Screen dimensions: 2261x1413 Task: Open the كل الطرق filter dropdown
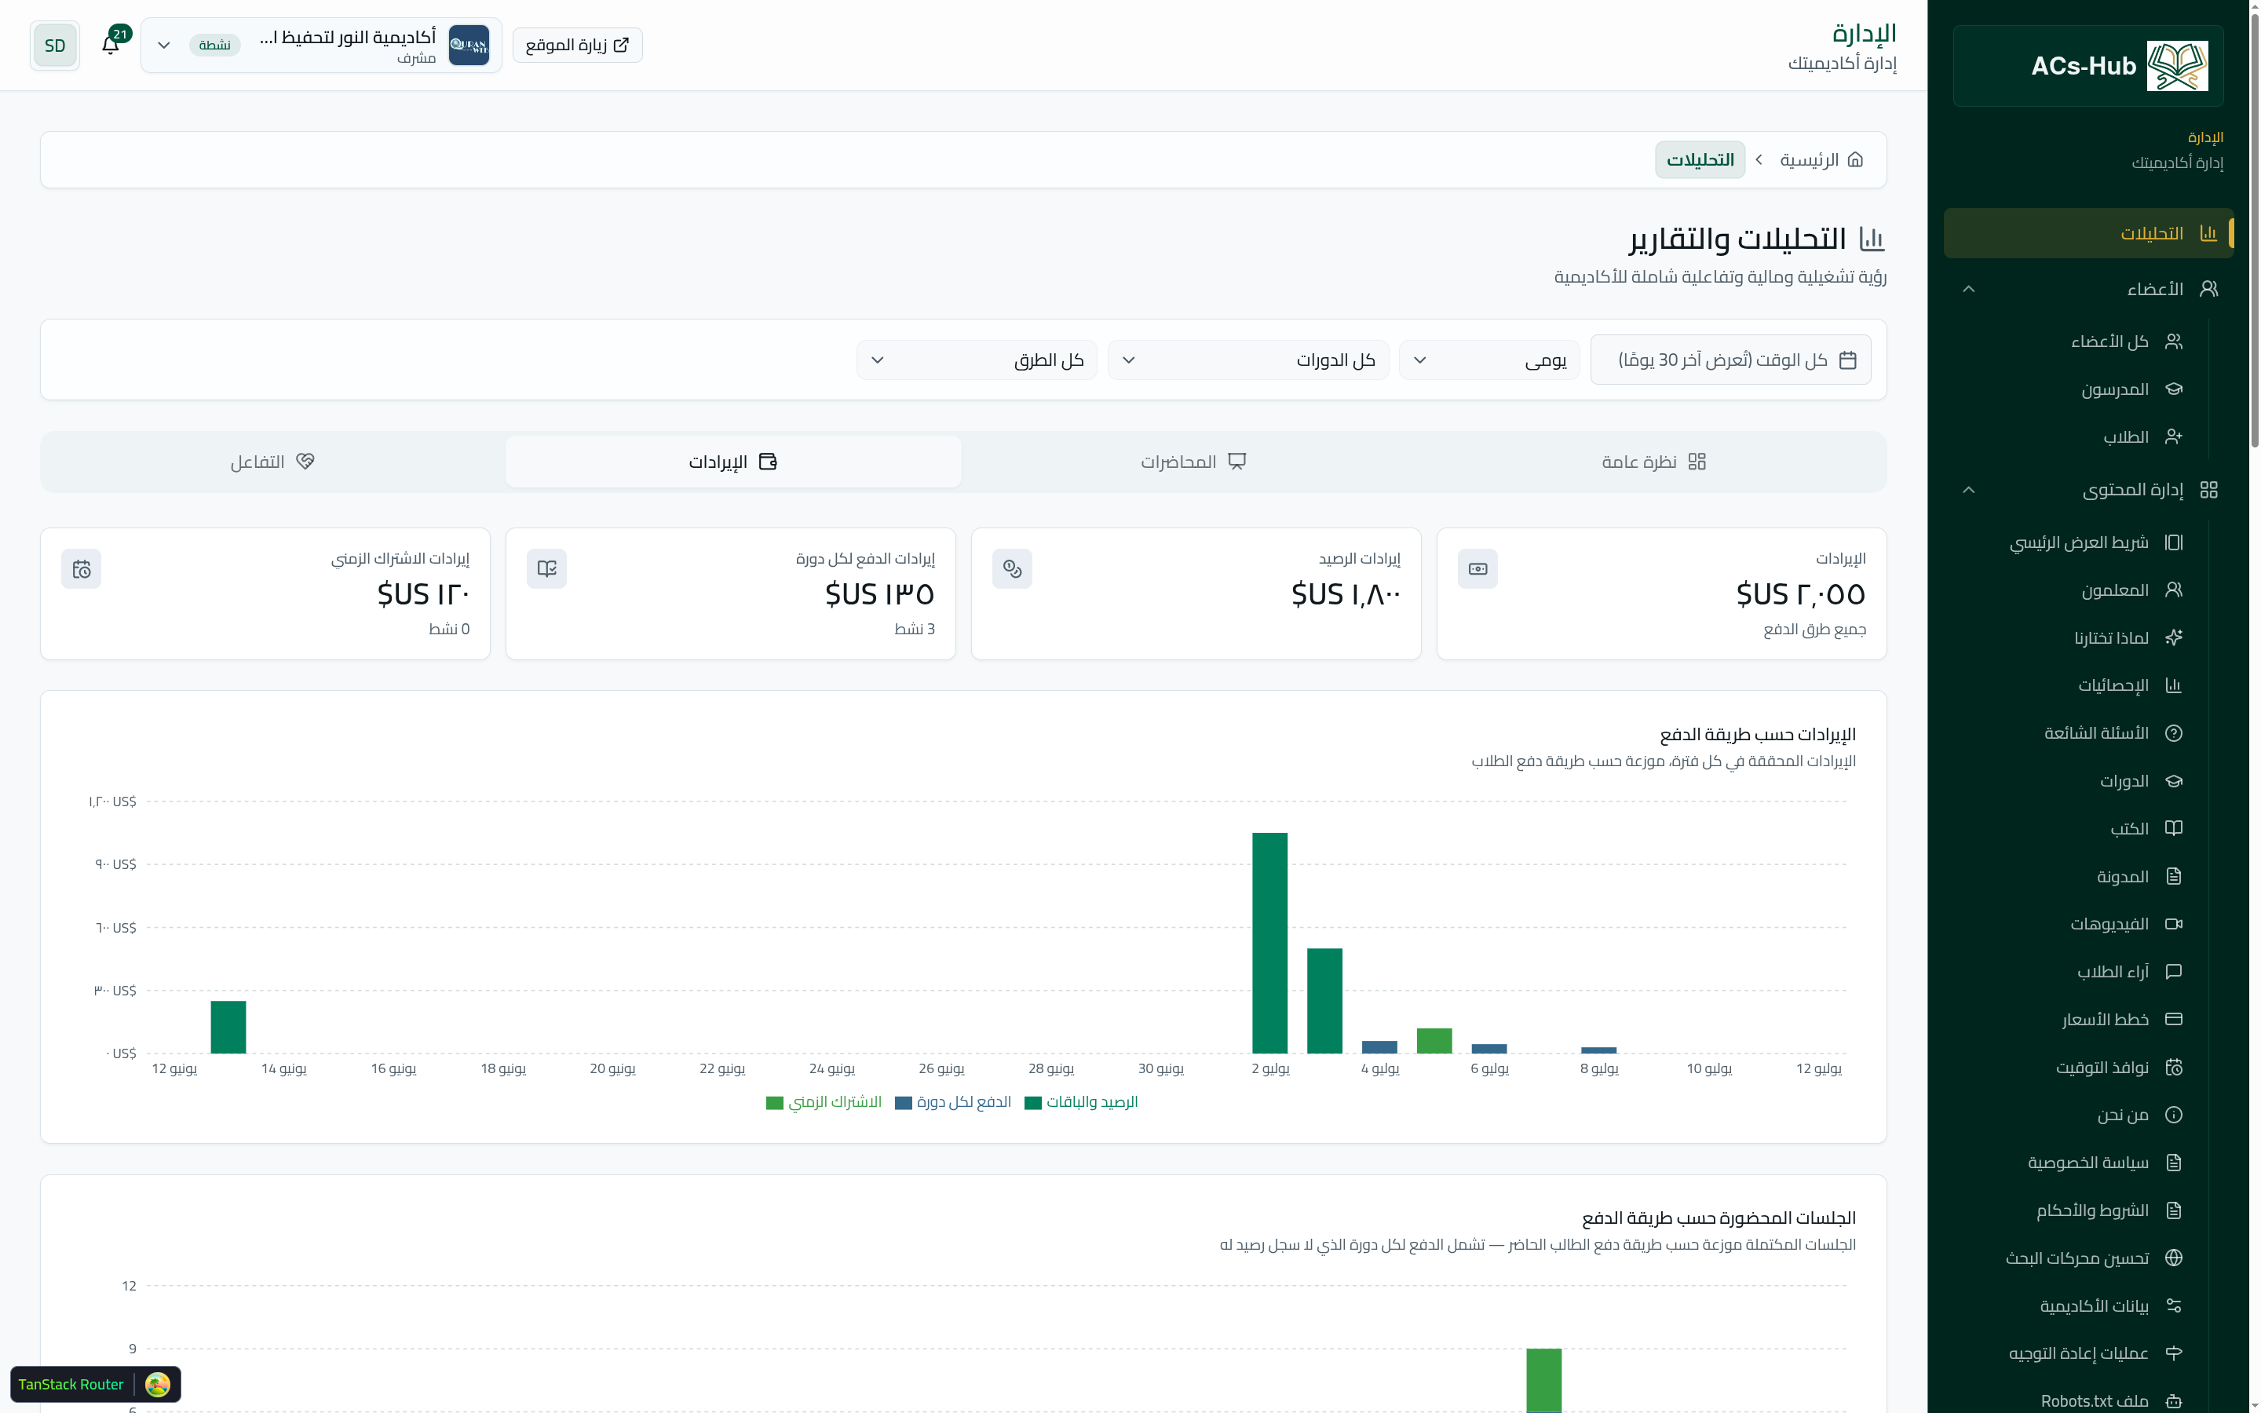tap(977, 360)
